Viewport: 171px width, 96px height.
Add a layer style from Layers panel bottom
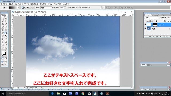coord(154,37)
